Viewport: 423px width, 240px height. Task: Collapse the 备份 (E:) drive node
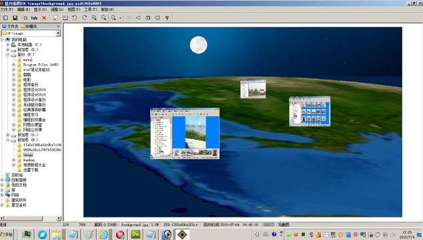tap(8, 55)
